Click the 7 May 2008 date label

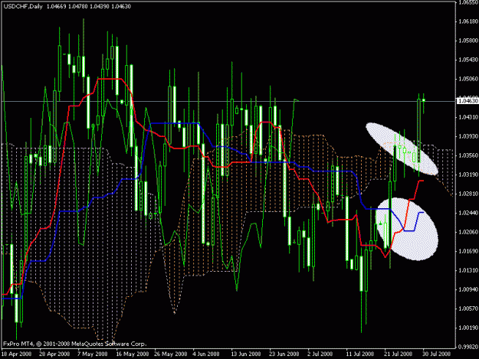coord(92,354)
